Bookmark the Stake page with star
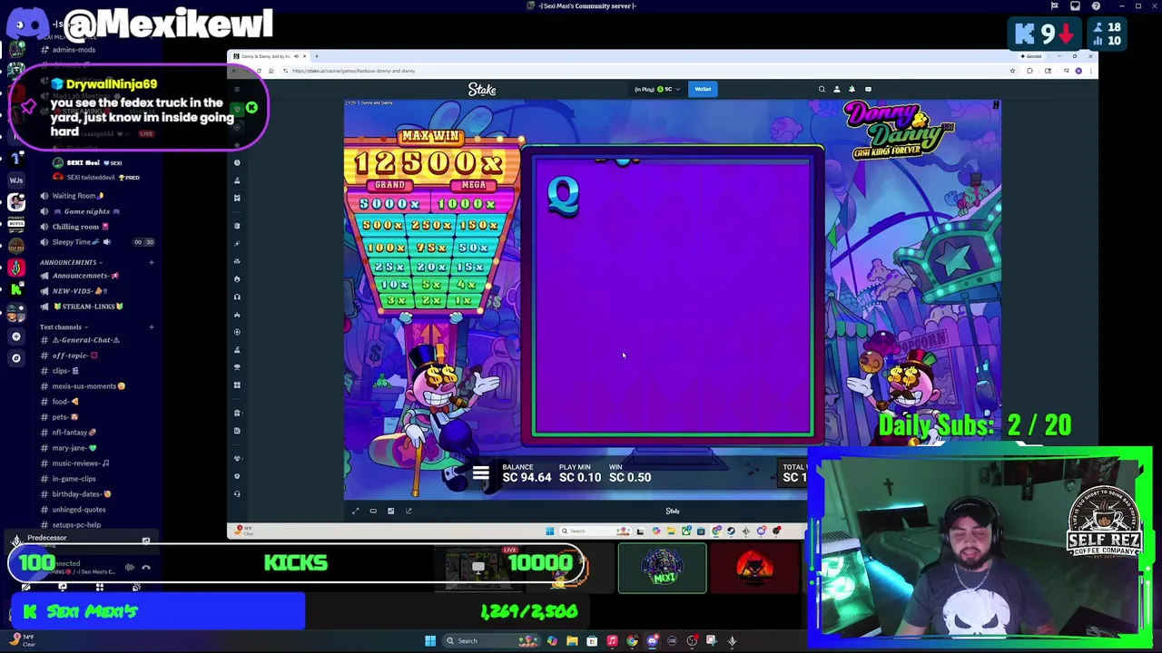Screen dimensions: 1162x653 click(1012, 71)
